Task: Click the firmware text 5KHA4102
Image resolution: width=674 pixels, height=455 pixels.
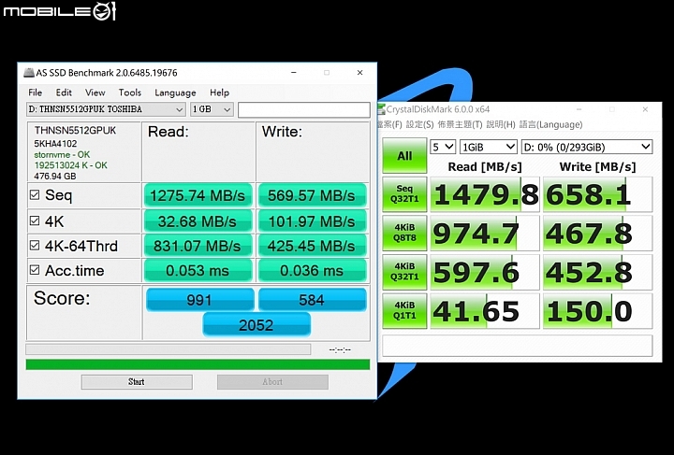Action: pyautogui.click(x=55, y=143)
